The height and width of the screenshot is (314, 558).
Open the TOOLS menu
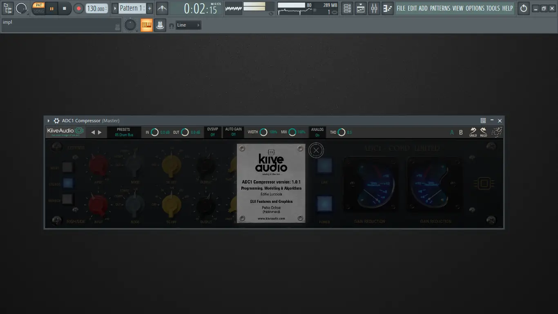click(493, 8)
